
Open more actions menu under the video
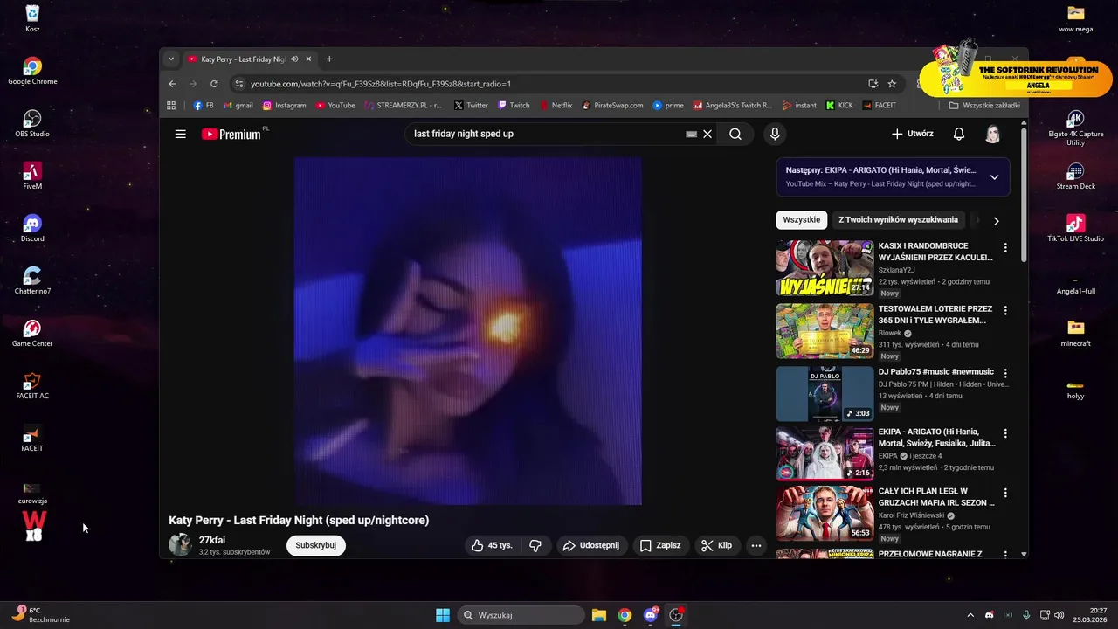pyautogui.click(x=756, y=545)
